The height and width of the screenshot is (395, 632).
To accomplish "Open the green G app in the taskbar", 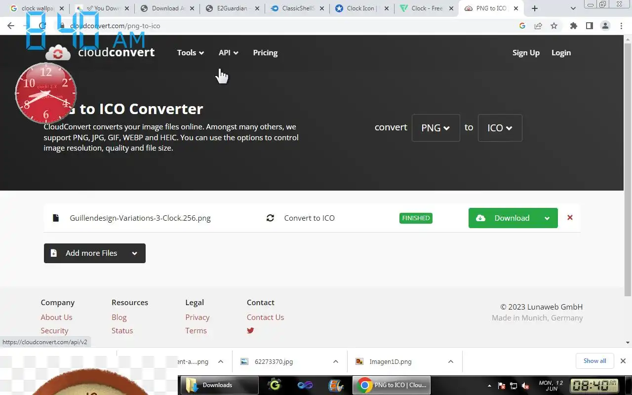I will [275, 385].
